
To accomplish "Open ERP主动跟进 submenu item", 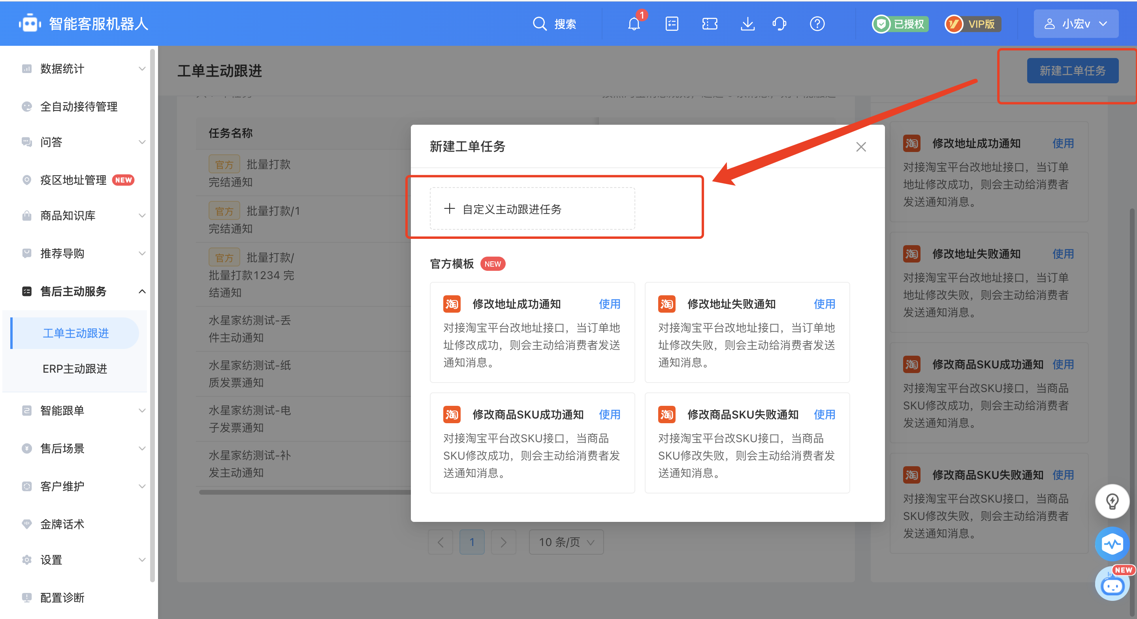I will [x=75, y=369].
